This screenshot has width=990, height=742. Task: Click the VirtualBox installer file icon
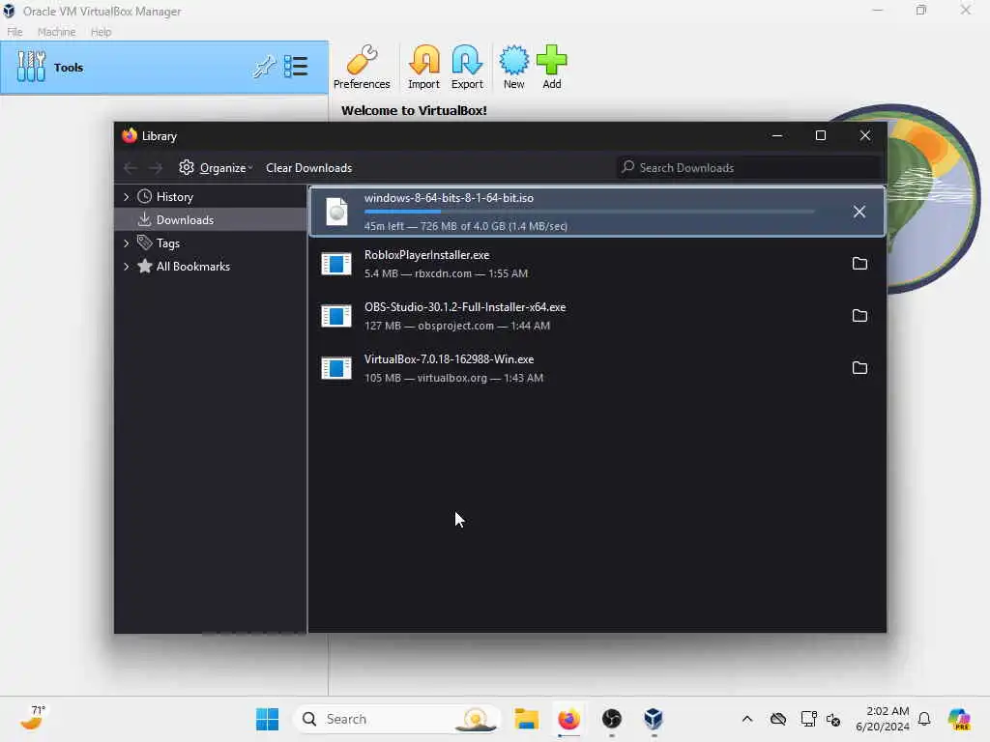(335, 368)
